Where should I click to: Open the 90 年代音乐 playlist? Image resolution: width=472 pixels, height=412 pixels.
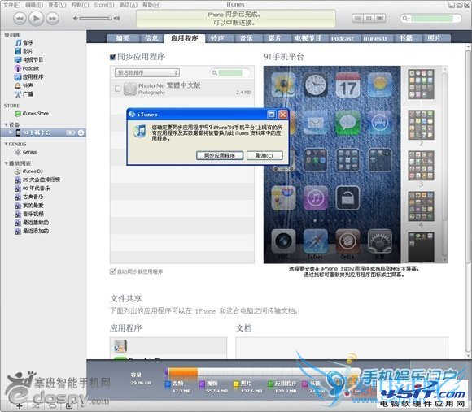33,189
